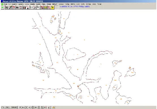
Task: Open the last menu bar item Yardım
Action: pyautogui.click(x=99, y=4)
